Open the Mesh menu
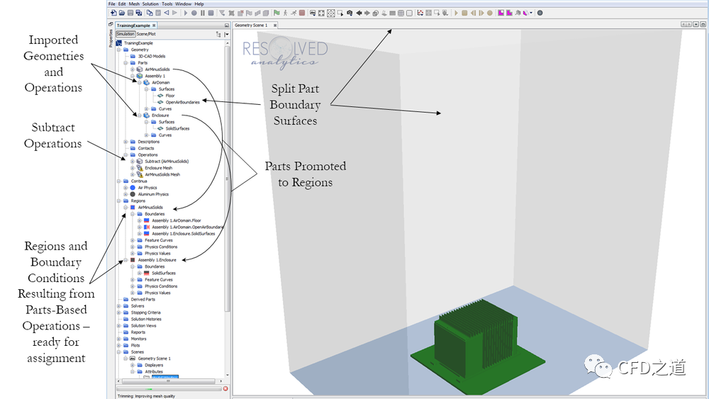This screenshot has width=709, height=399. point(133,4)
